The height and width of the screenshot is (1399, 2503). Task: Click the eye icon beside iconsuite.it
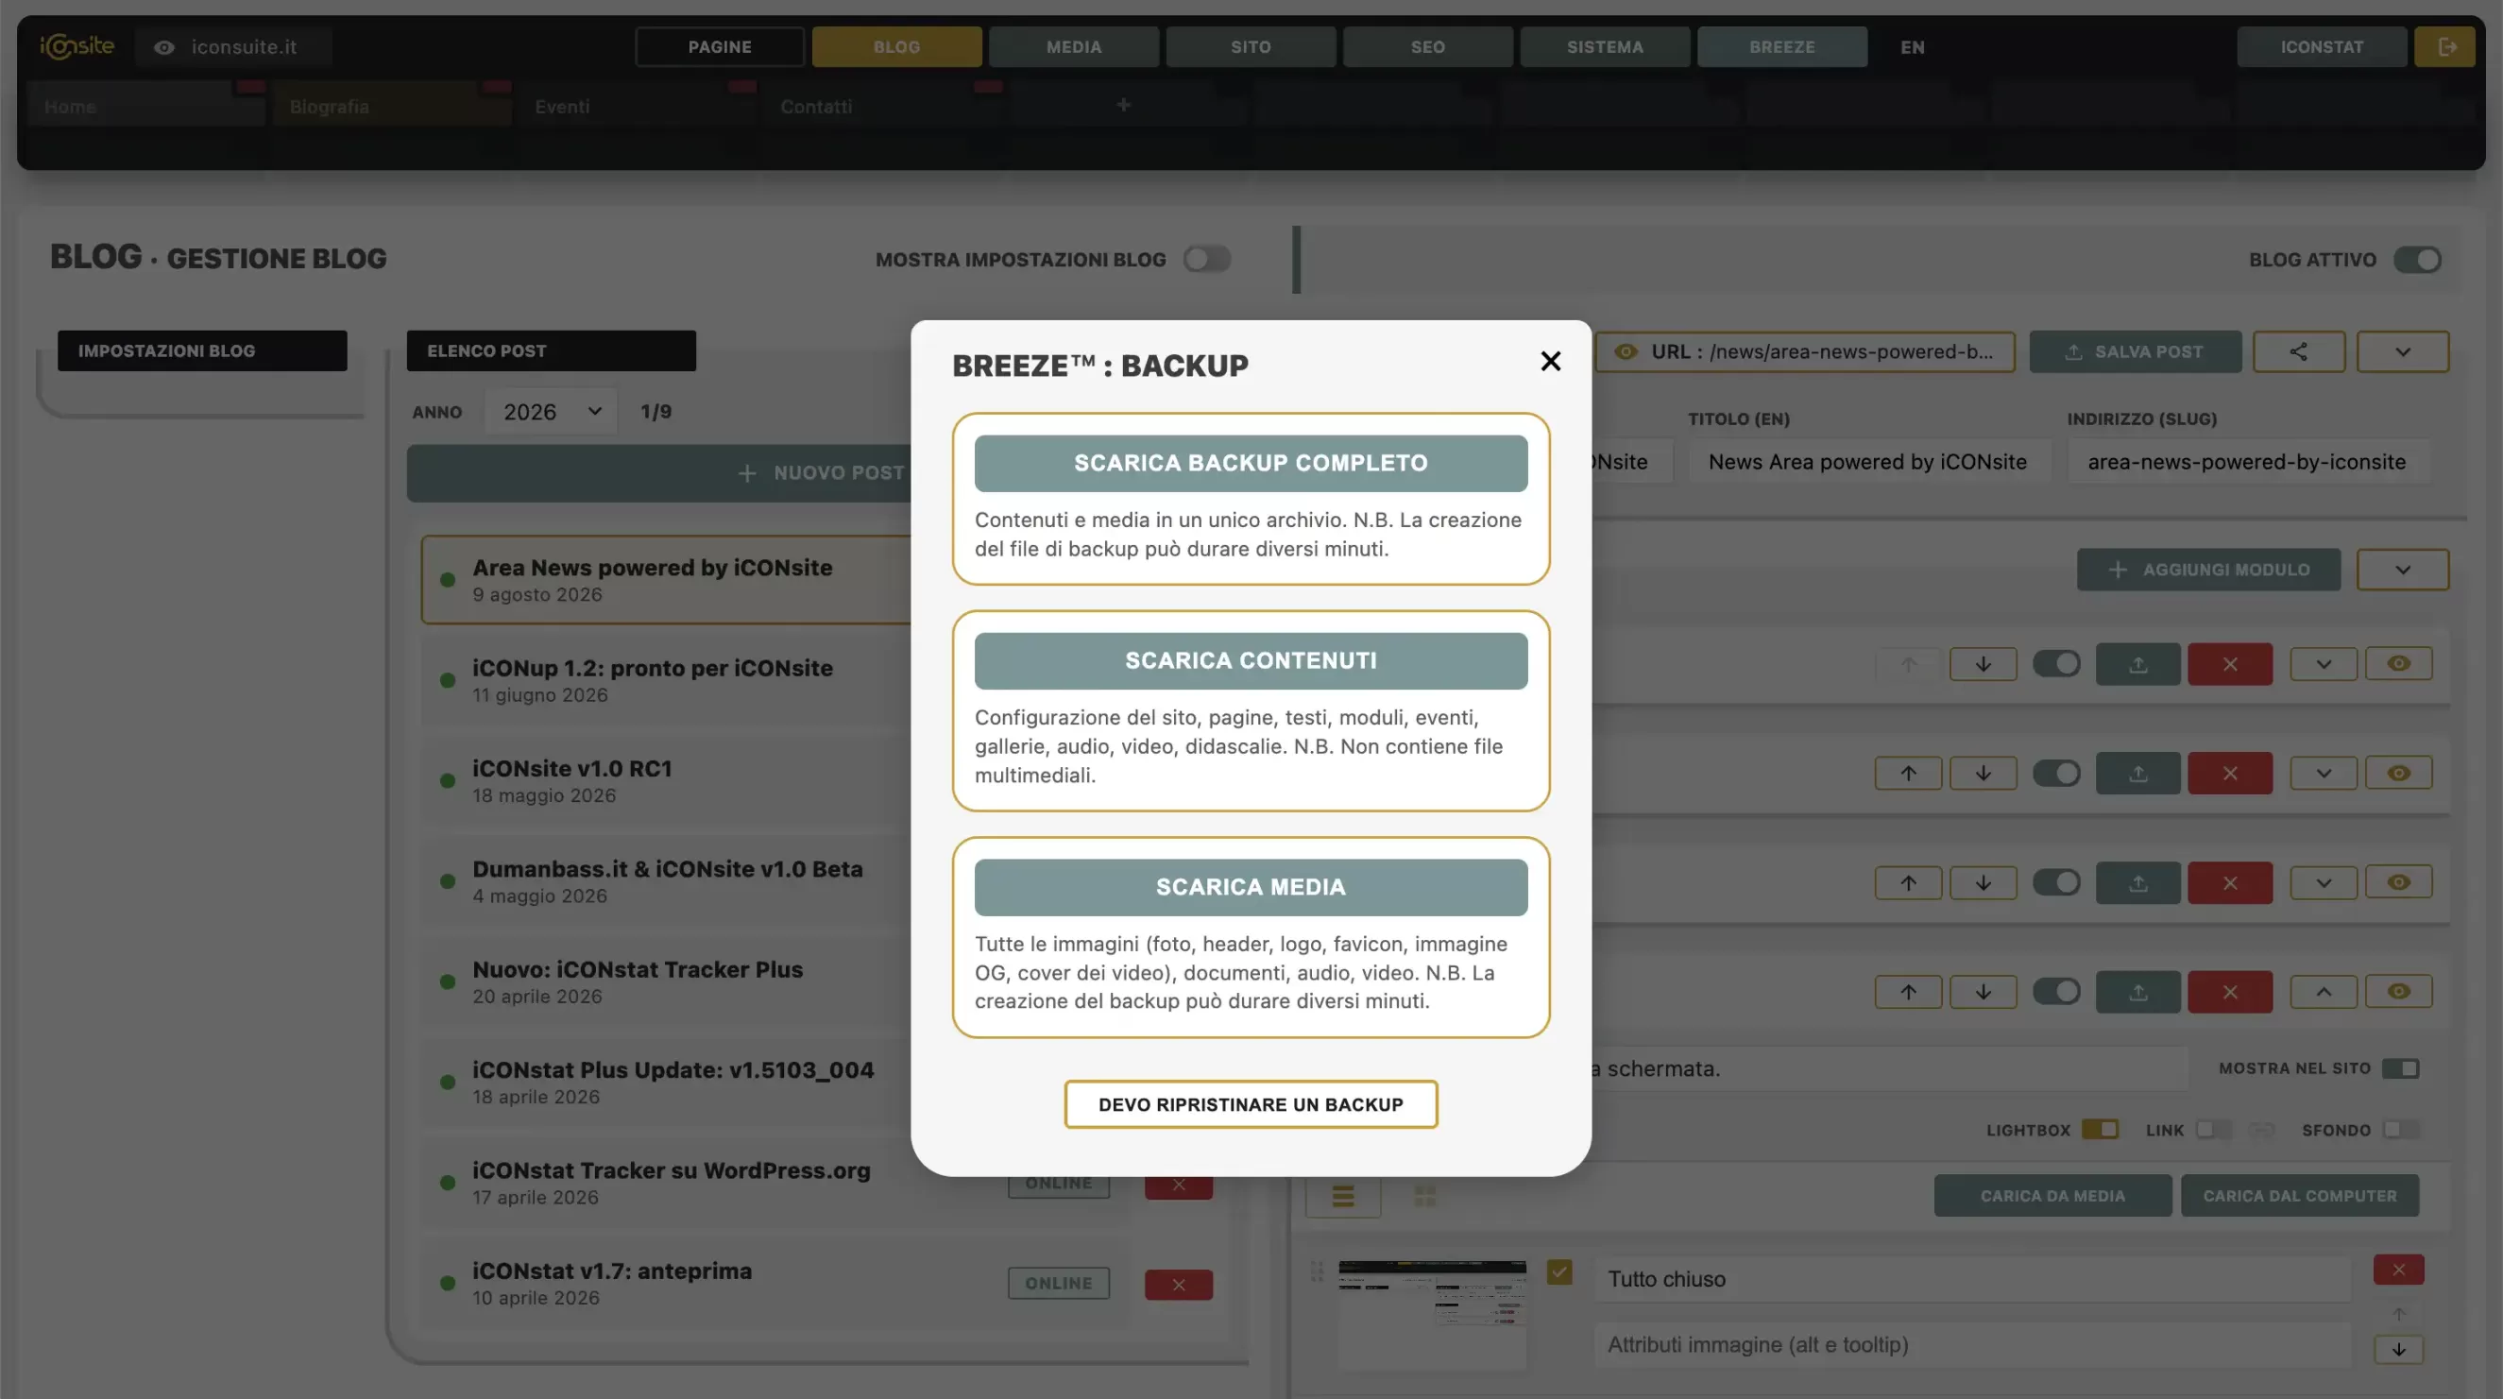(163, 46)
